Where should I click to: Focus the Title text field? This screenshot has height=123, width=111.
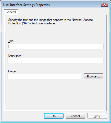pyautogui.click(x=56, y=46)
